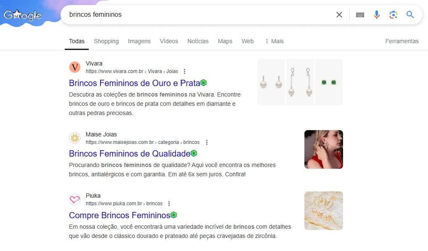The width and height of the screenshot is (428, 251).
Task: Open three-dot menu next to Piuka URL
Action: tap(169, 204)
